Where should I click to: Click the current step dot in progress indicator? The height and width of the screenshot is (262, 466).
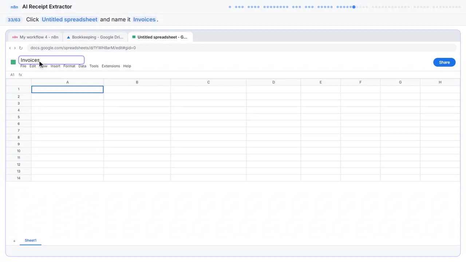[354, 7]
